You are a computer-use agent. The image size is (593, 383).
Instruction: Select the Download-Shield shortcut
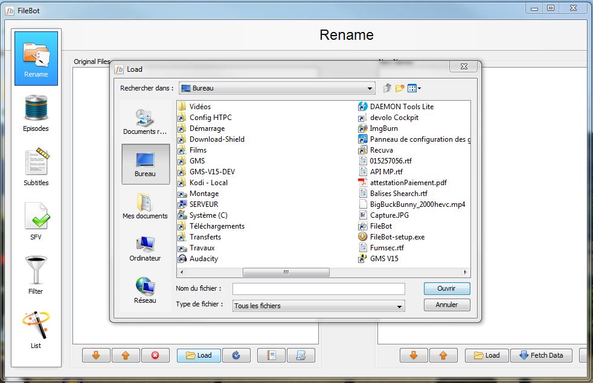(211, 139)
